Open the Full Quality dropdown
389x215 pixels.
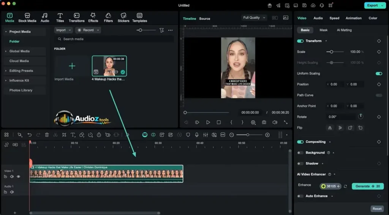[254, 17]
